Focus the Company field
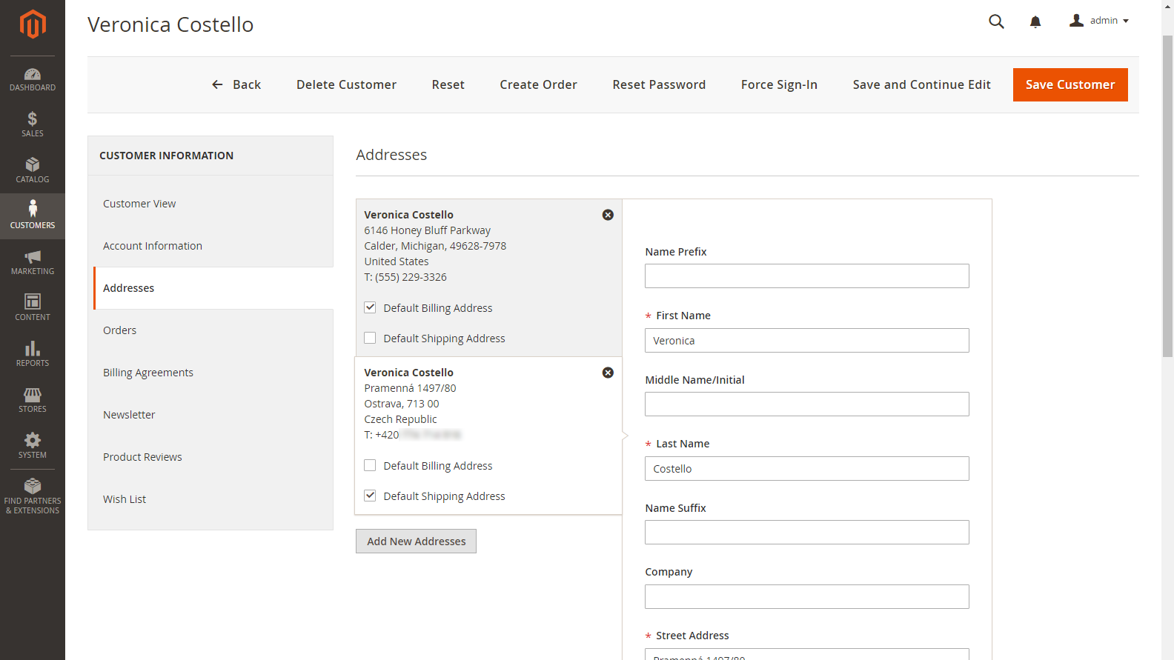This screenshot has height=660, width=1174. coord(807,597)
